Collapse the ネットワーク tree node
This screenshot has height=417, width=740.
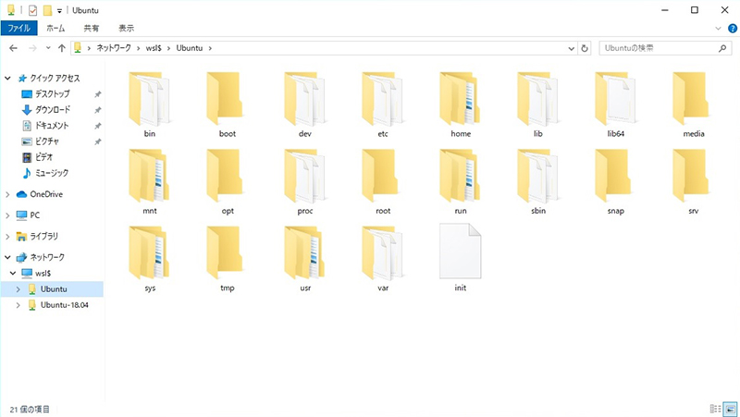click(7, 257)
